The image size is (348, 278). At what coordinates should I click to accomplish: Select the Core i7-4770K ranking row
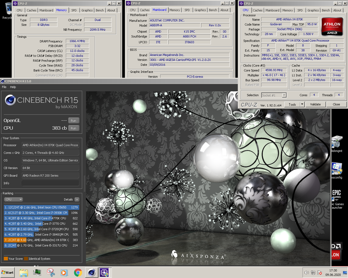pyautogui.click(x=41, y=218)
